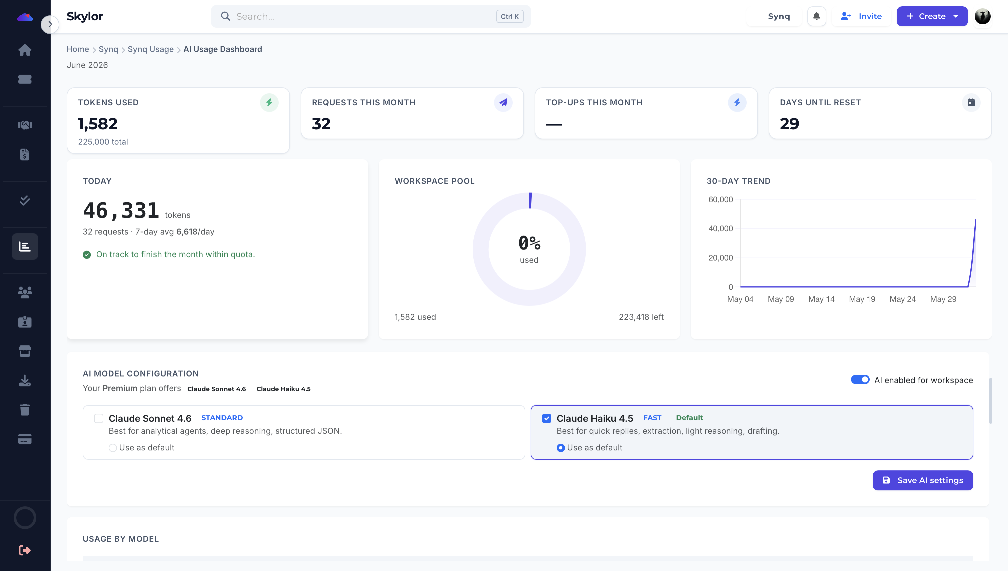Click the 7-day avg 6,618/day text
1008x571 pixels.
tap(175, 232)
